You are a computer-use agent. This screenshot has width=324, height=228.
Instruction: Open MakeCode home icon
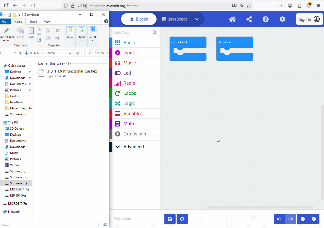(x=232, y=19)
